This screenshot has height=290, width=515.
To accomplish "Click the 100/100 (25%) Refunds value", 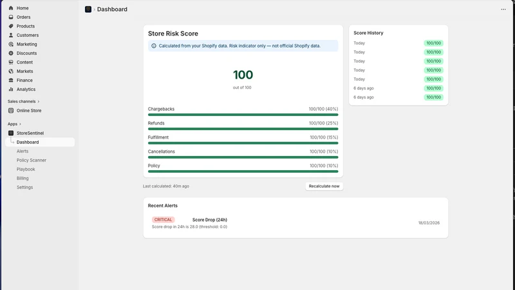I will pyautogui.click(x=323, y=123).
